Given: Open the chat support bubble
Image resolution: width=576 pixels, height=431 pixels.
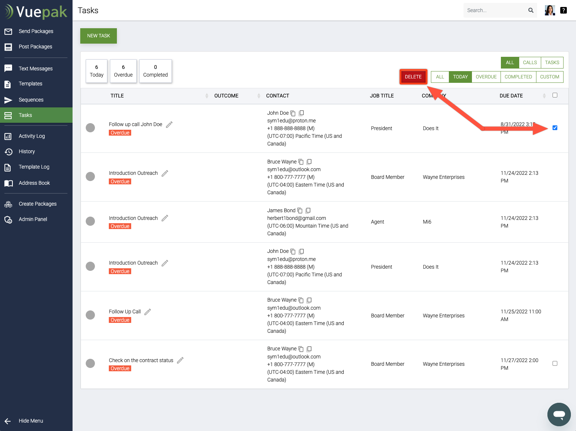Looking at the screenshot, I should [559, 414].
